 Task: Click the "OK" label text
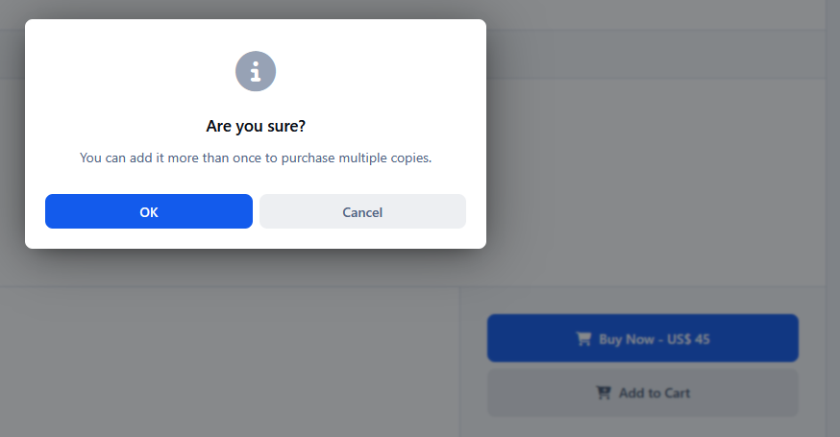pyautogui.click(x=149, y=212)
